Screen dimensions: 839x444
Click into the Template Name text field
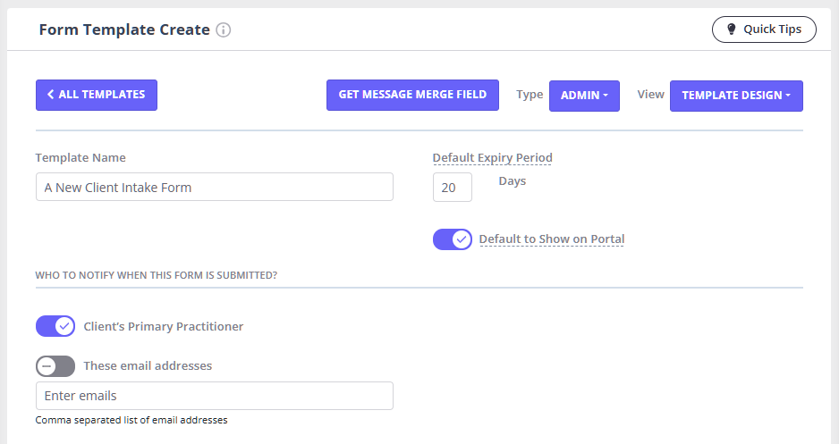pyautogui.click(x=215, y=188)
